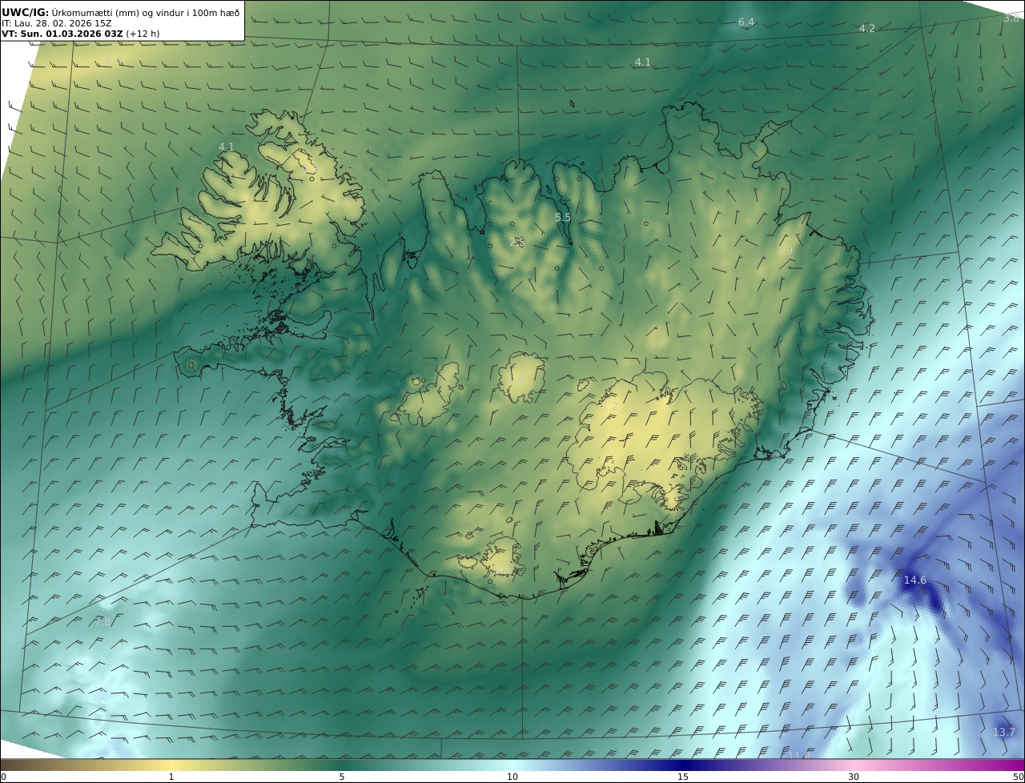Click the magenta end of the color scale
This screenshot has width=1025, height=783.
(x=1015, y=765)
